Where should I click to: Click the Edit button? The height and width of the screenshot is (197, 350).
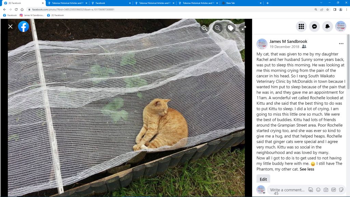pos(263,179)
